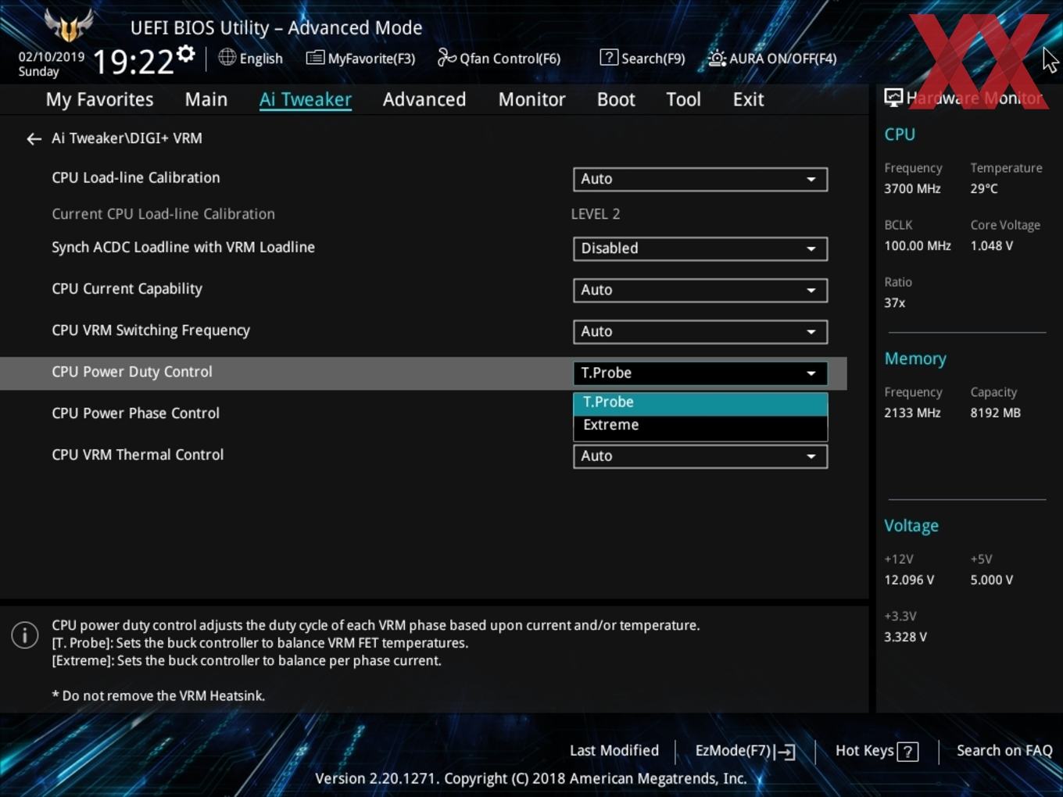The image size is (1063, 797).
Task: Click CPU frequency 3700 MHz value
Action: click(x=912, y=188)
